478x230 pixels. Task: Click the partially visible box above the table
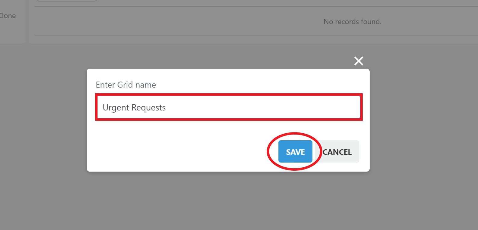coord(67,1)
